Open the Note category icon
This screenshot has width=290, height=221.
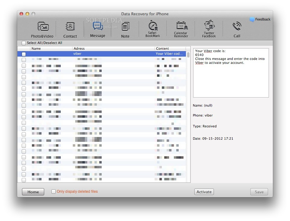tap(125, 30)
